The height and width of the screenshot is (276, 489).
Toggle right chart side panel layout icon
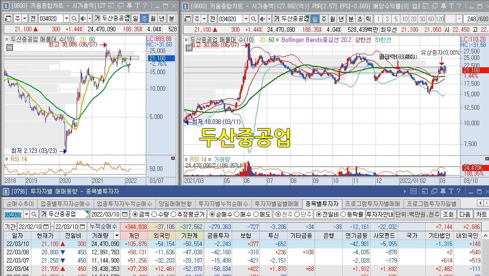188,19
